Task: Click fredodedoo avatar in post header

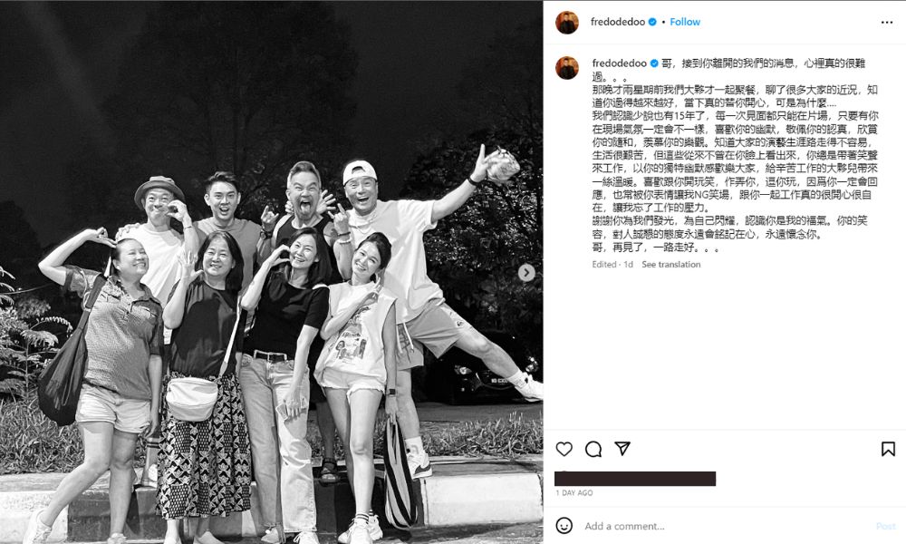Action: point(567,23)
